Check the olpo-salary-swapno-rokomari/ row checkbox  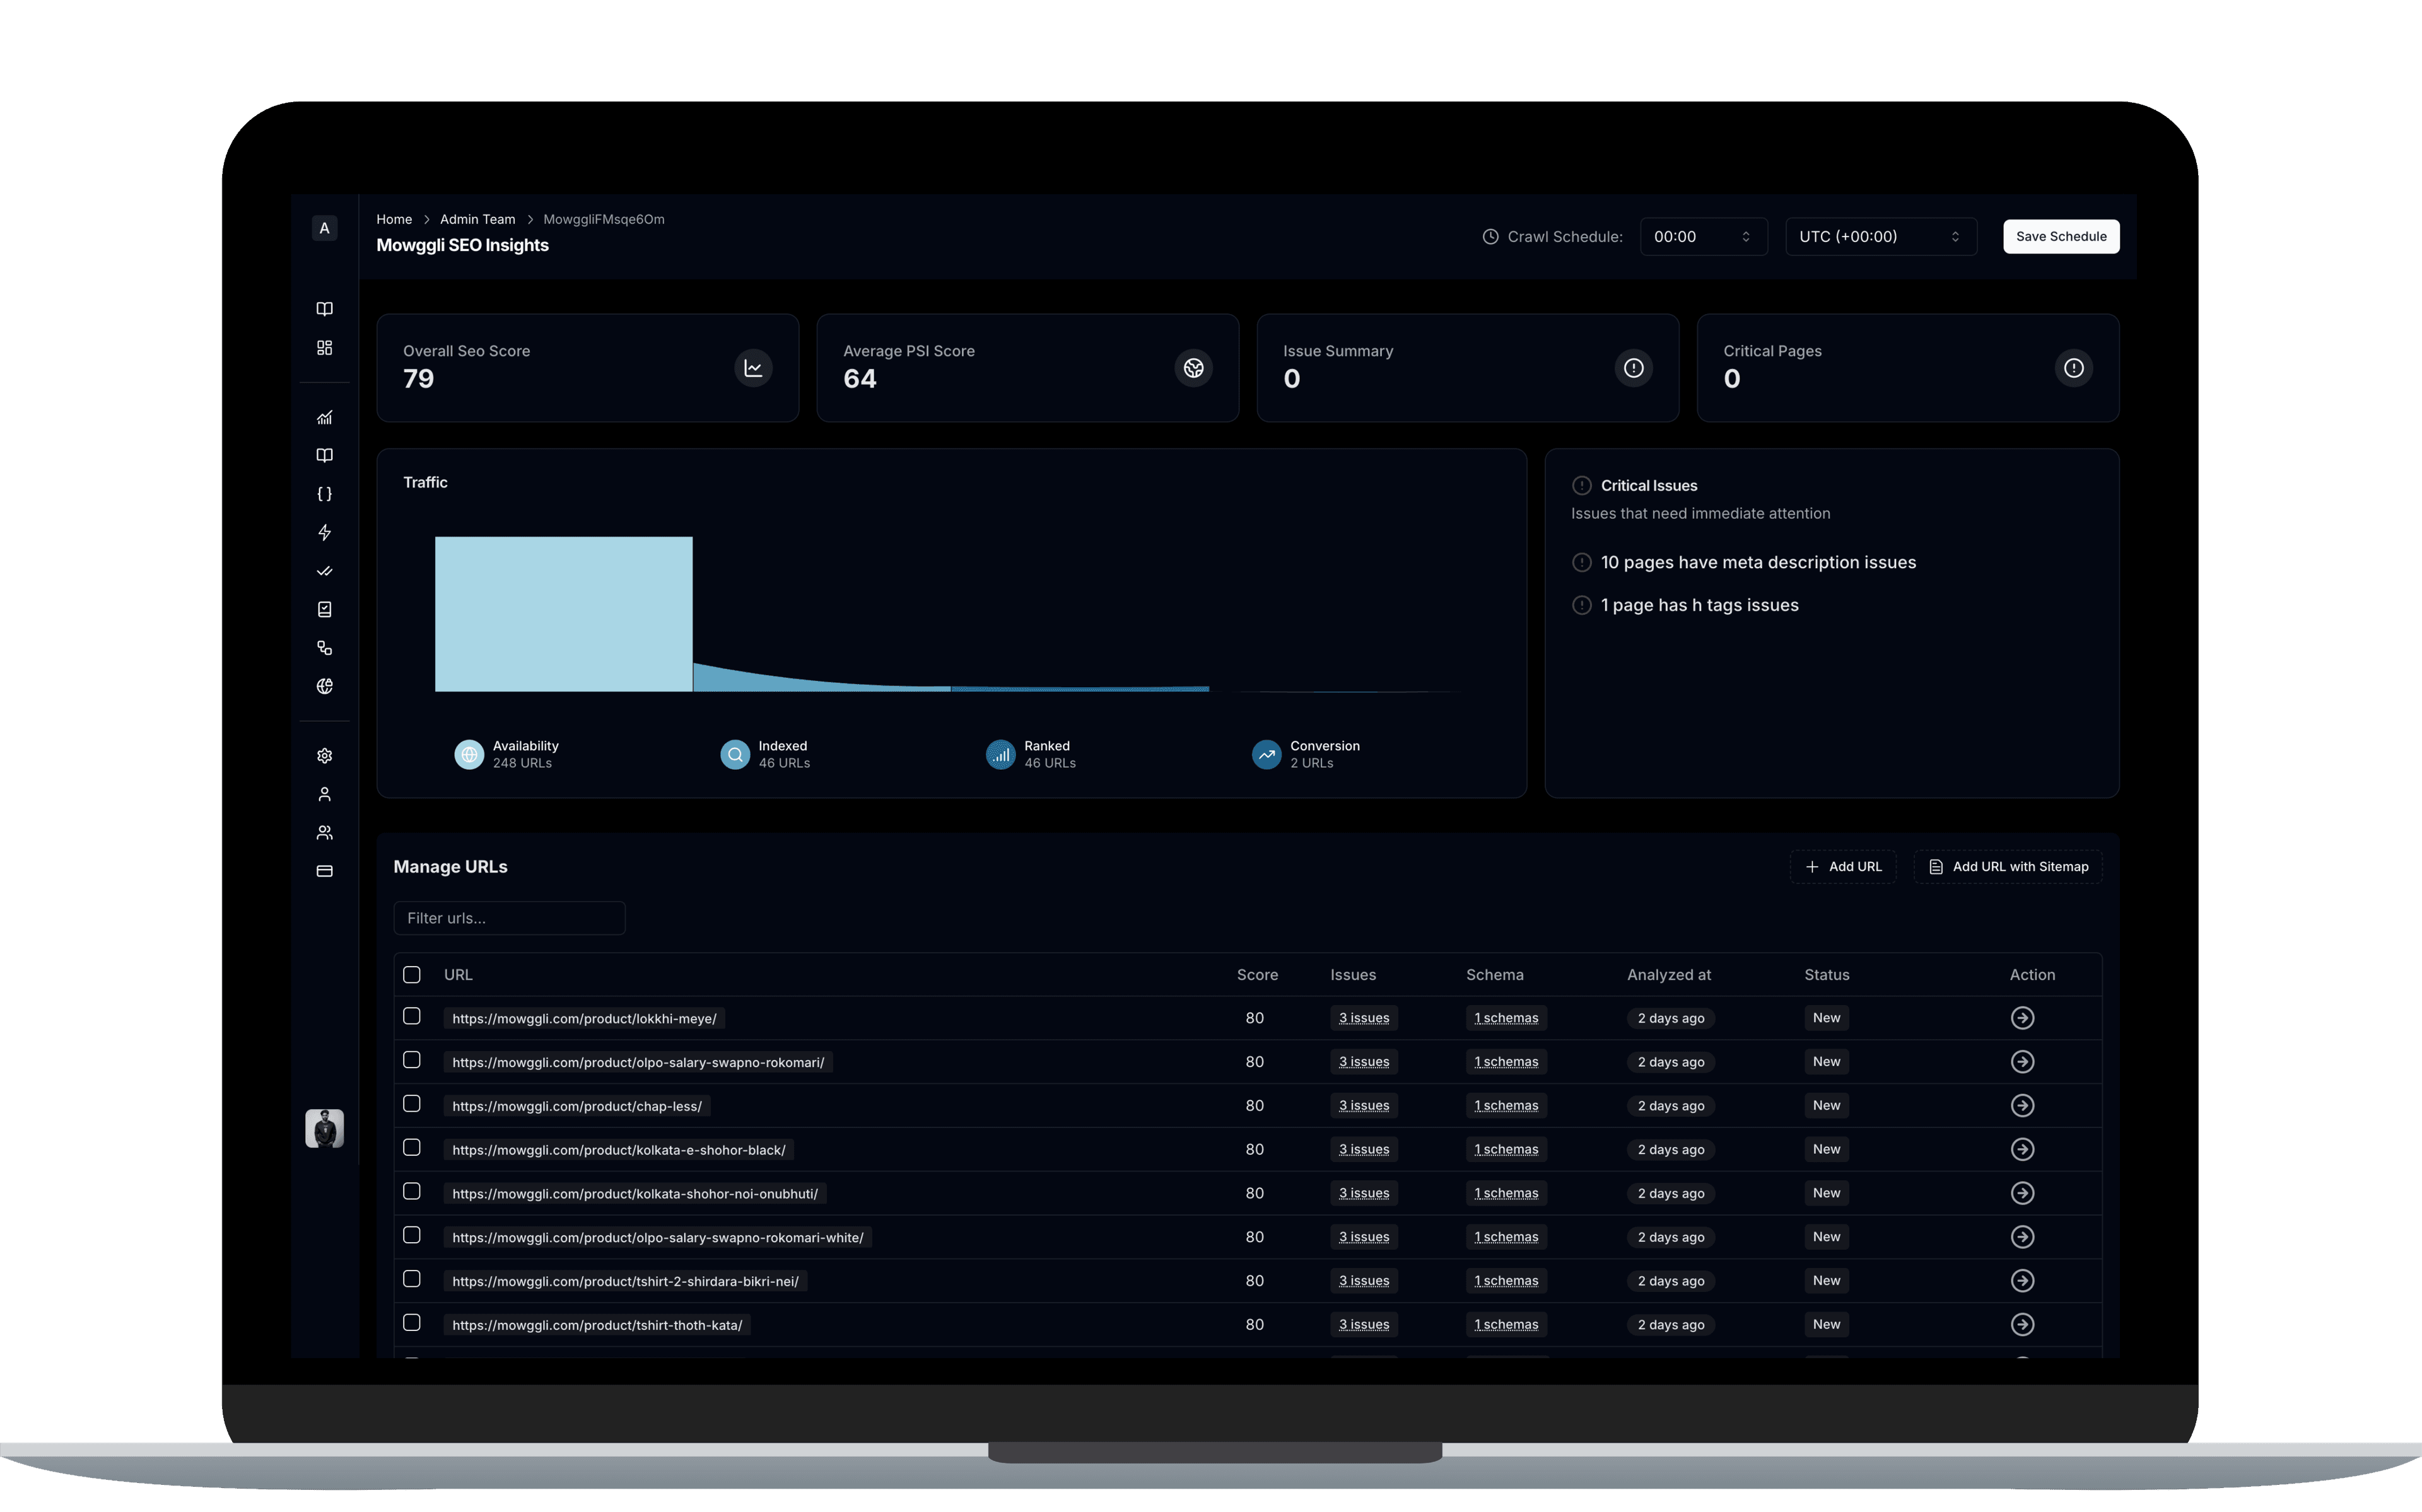pyautogui.click(x=412, y=1060)
